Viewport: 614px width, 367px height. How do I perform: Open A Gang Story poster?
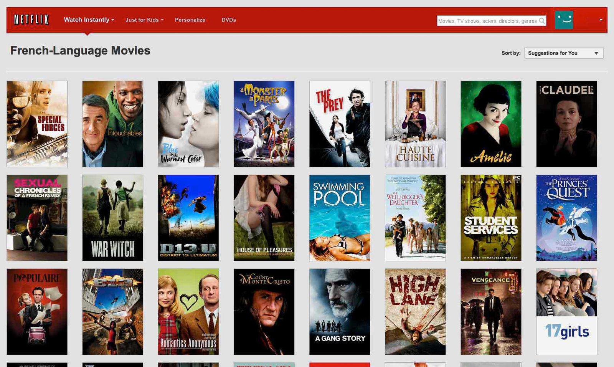pos(340,312)
